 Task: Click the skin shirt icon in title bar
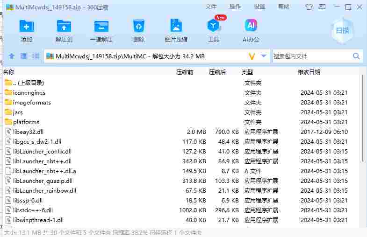pos(309,7)
